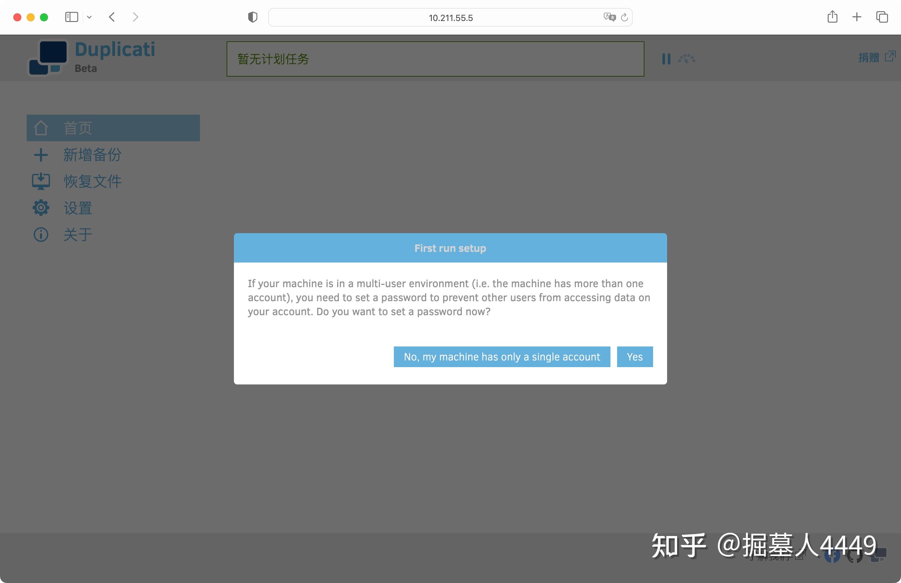
Task: Pause Duplicati with the pause icon
Action: coord(666,59)
